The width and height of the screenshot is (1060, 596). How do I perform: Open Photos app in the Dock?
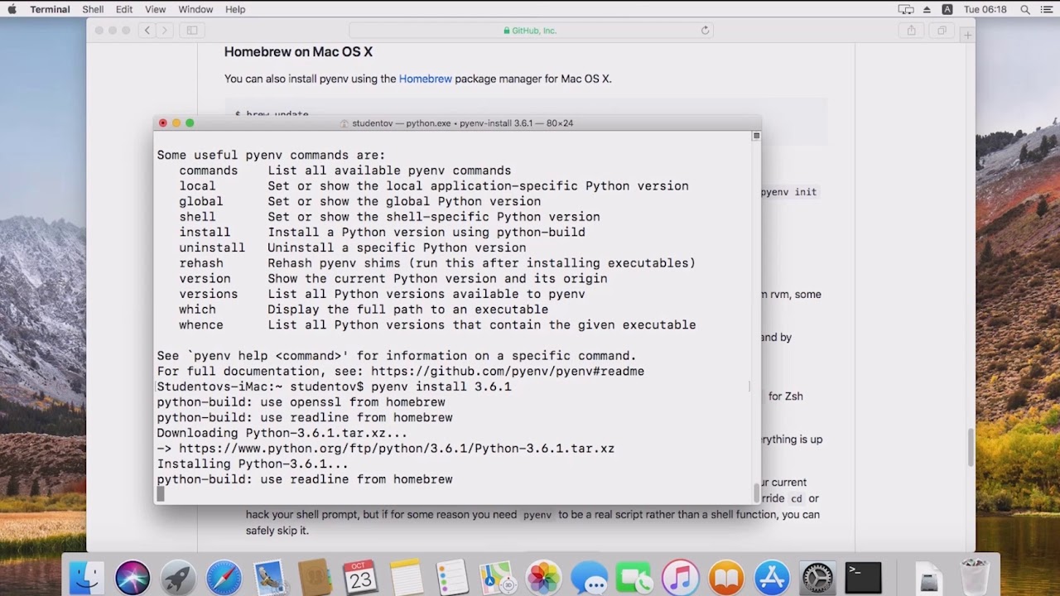(543, 577)
